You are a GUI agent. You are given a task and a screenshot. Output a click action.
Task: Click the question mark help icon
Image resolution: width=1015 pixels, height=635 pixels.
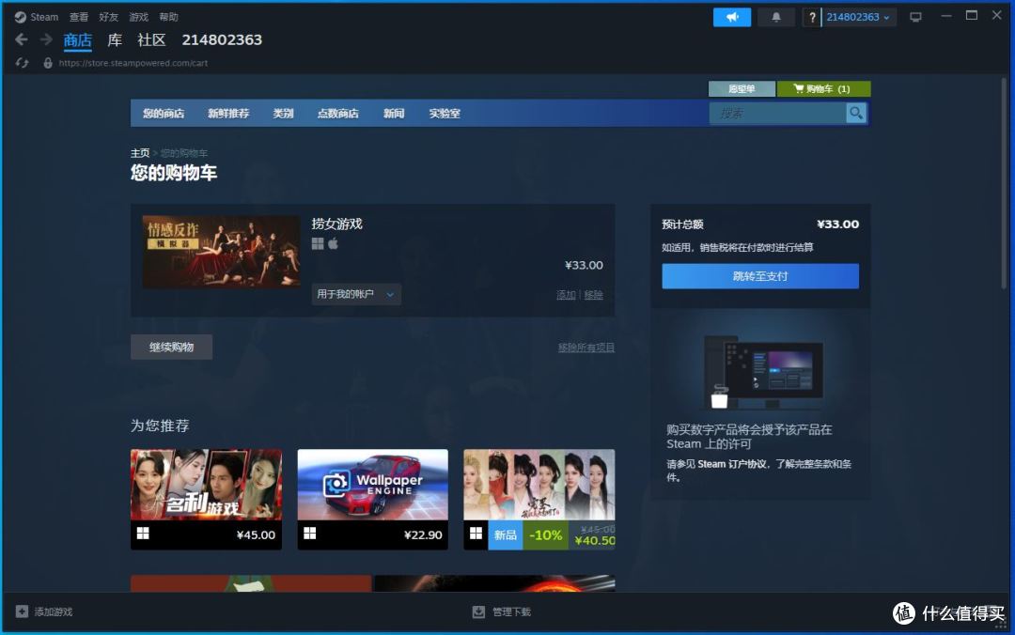click(x=812, y=18)
